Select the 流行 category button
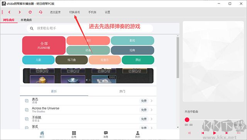 [88, 40]
